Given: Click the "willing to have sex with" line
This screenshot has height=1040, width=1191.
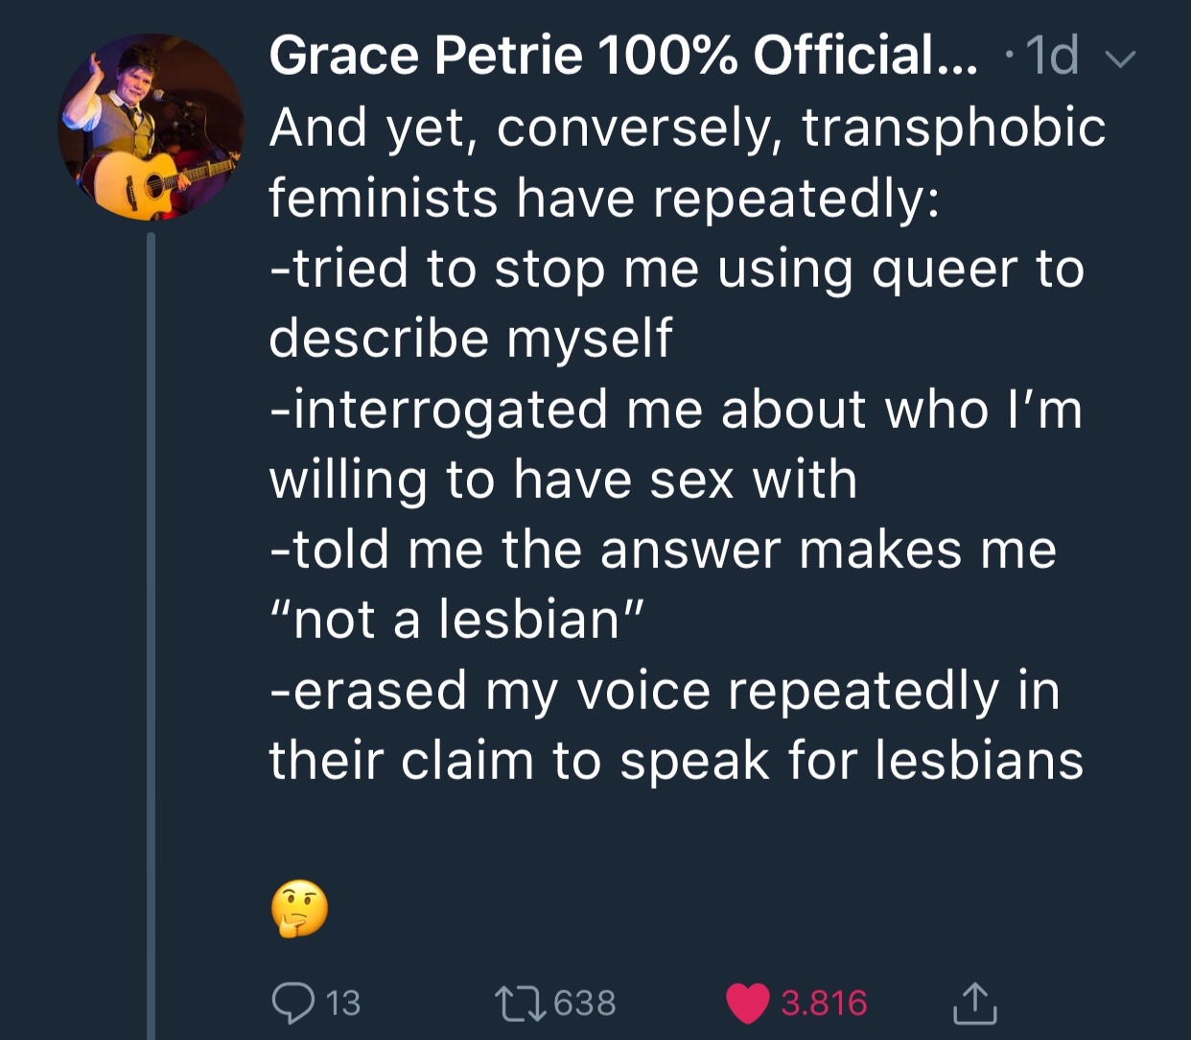Looking at the screenshot, I should coord(563,479).
